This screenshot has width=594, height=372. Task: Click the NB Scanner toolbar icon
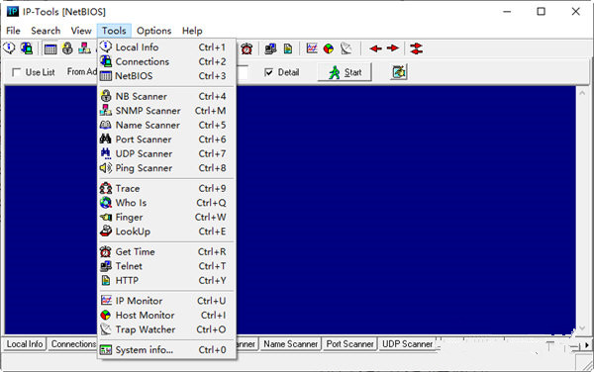67,48
